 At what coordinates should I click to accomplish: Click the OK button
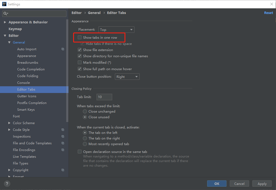217,184
